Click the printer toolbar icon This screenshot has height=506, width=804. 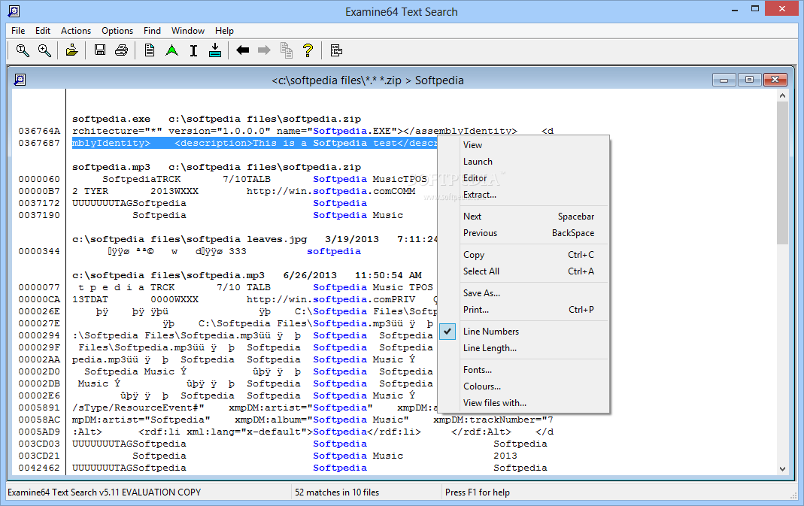click(x=122, y=50)
